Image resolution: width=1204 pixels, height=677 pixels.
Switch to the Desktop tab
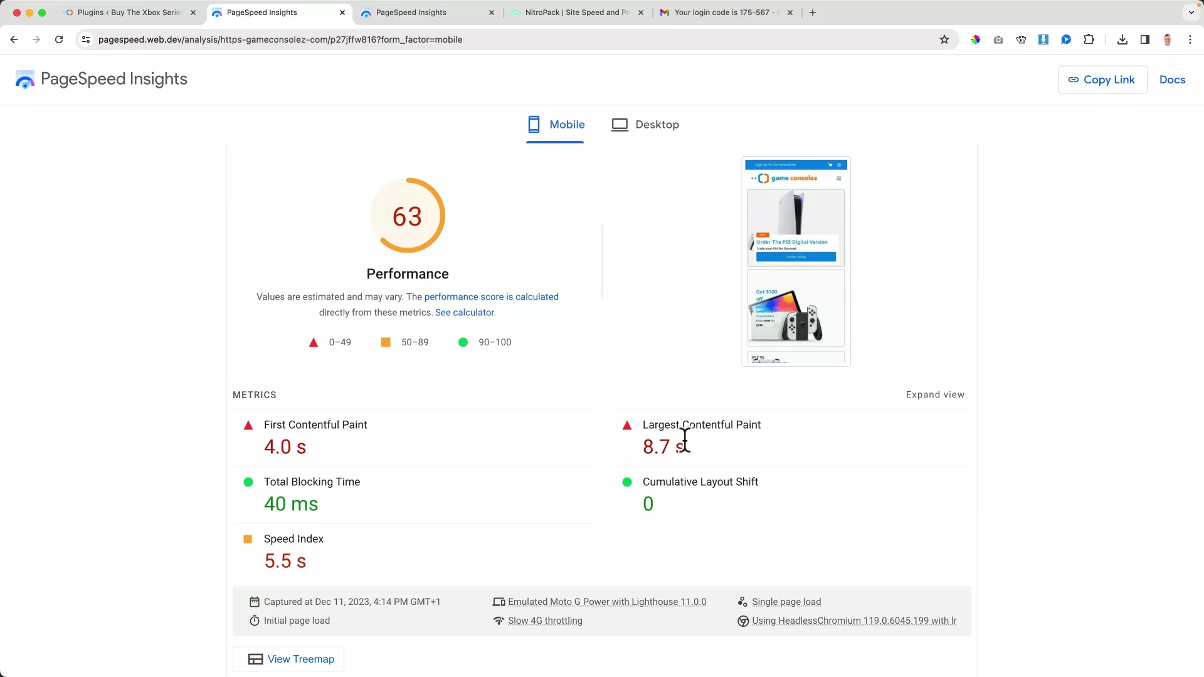pos(645,124)
